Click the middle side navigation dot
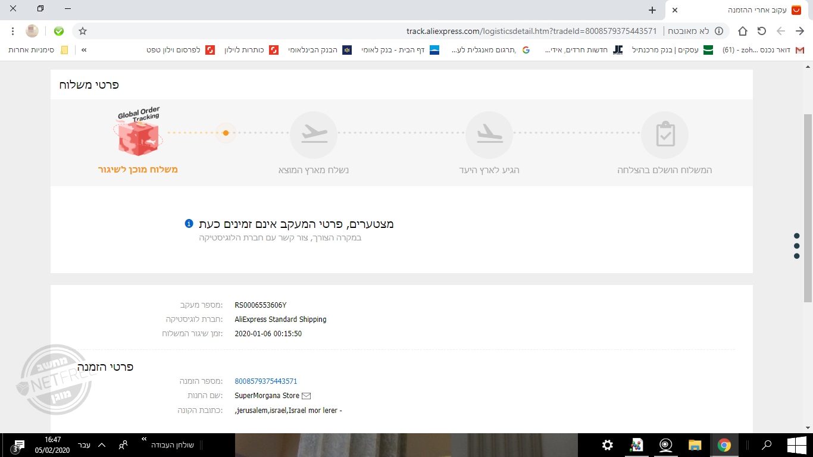The height and width of the screenshot is (457, 813). (797, 246)
